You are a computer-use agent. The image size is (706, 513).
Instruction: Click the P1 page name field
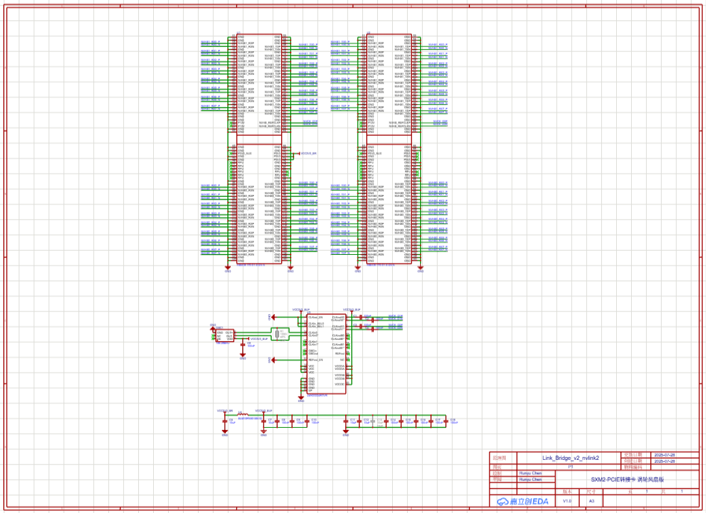pyautogui.click(x=571, y=467)
